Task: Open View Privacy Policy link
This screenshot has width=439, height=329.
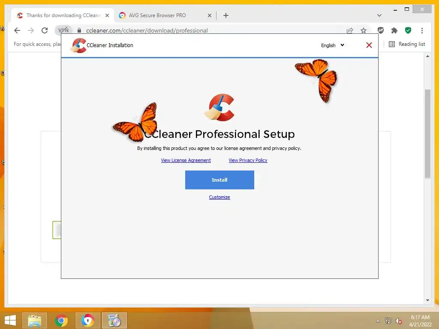Action: click(x=248, y=160)
